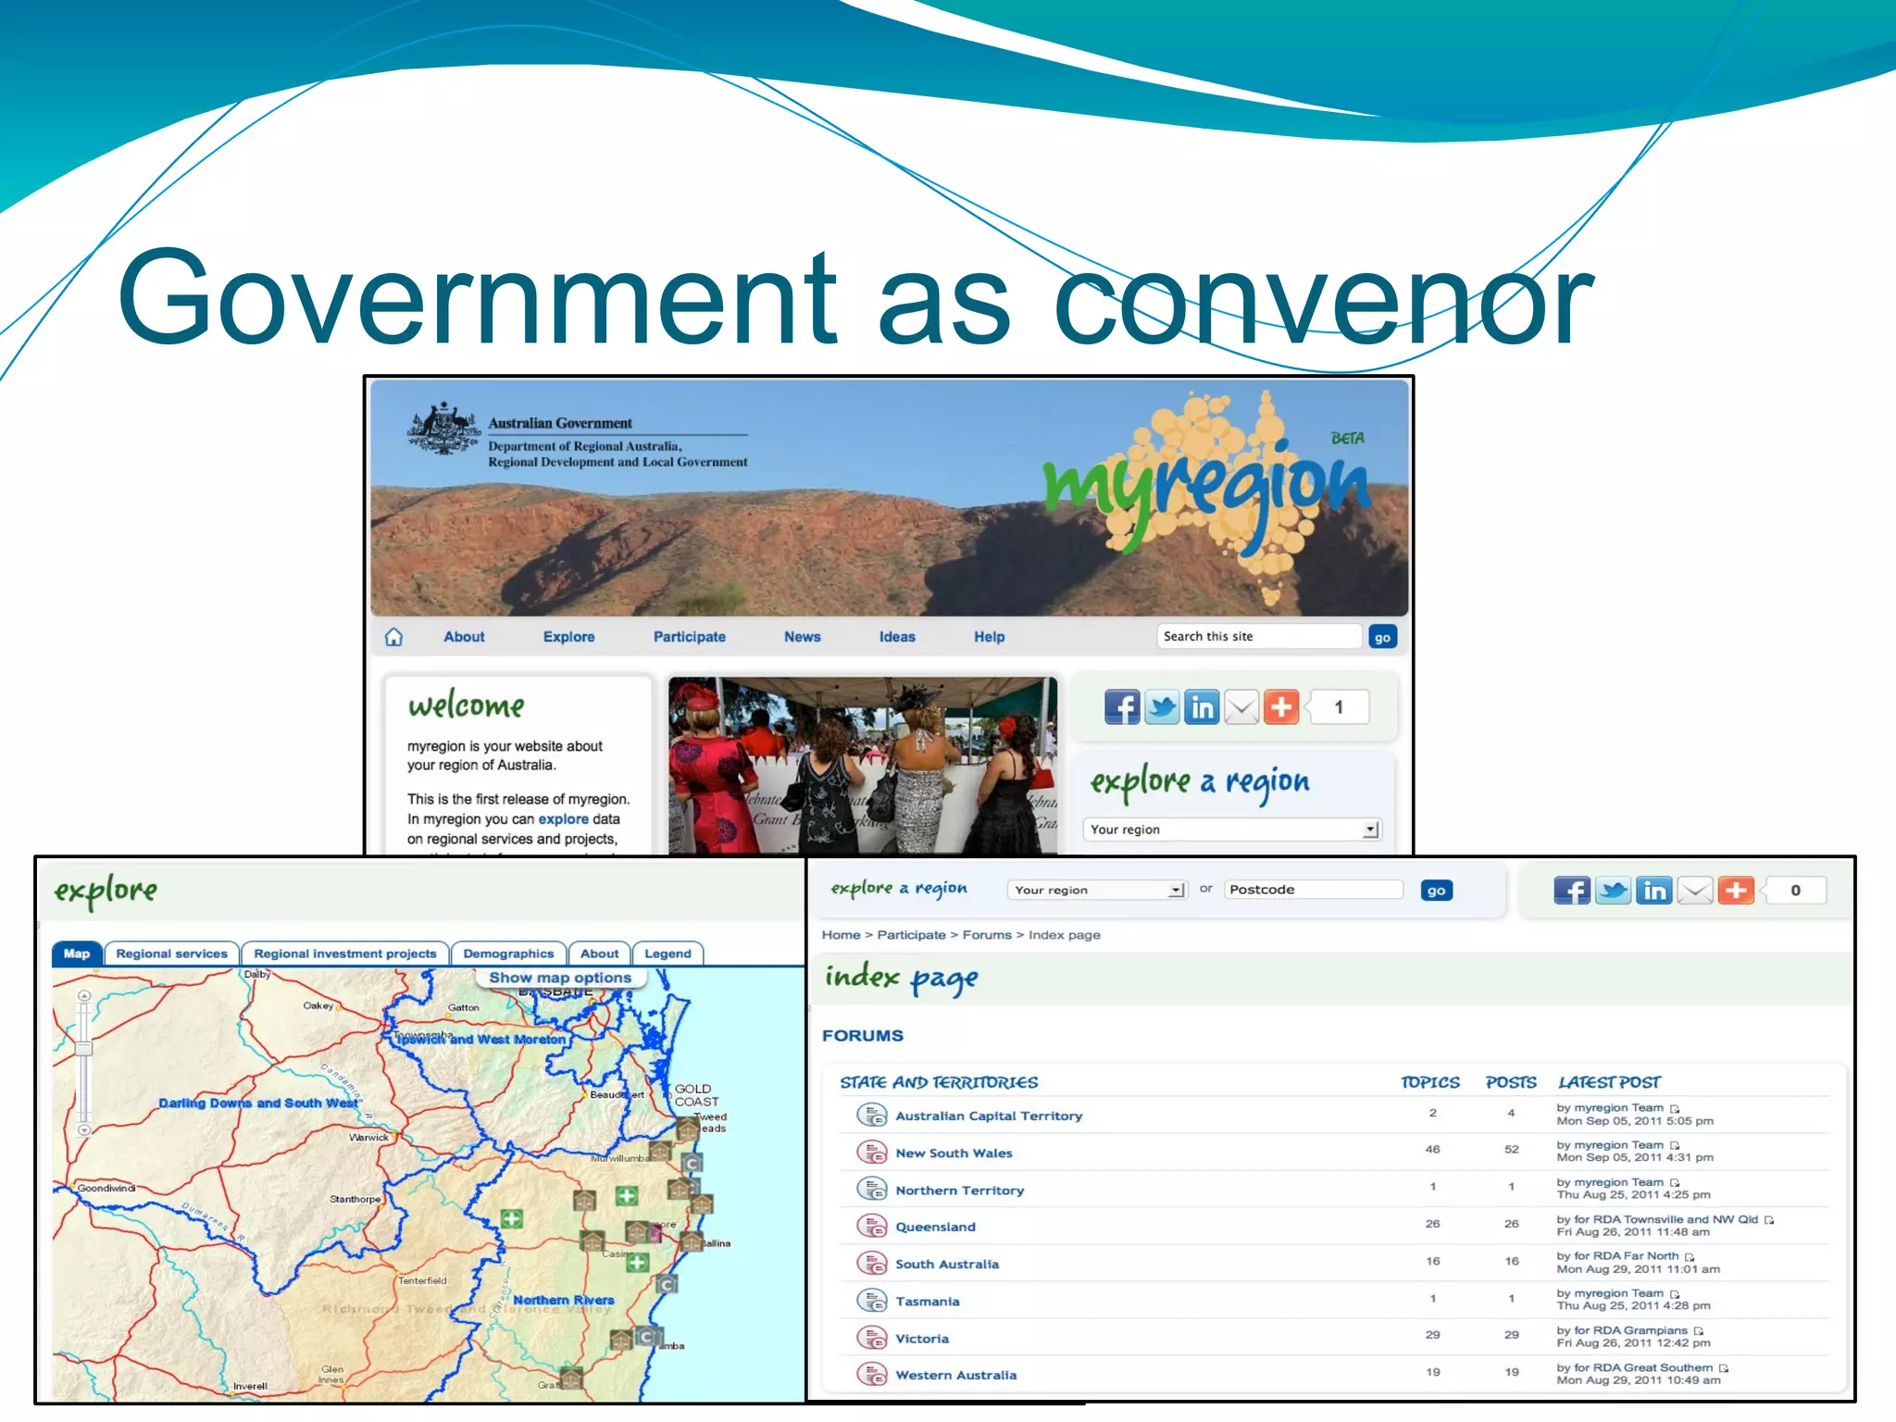Open the Help menu item
The image size is (1896, 1422).
tap(989, 637)
